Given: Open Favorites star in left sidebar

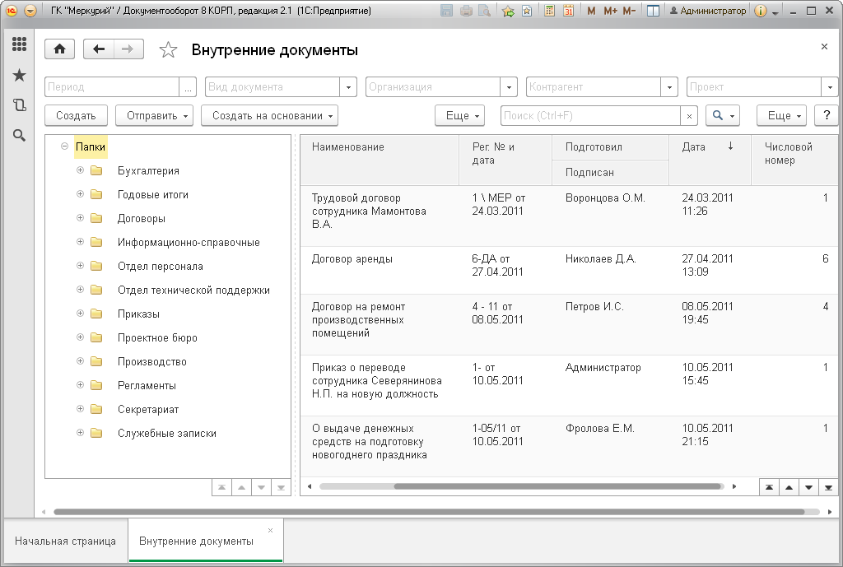Looking at the screenshot, I should pos(20,75).
